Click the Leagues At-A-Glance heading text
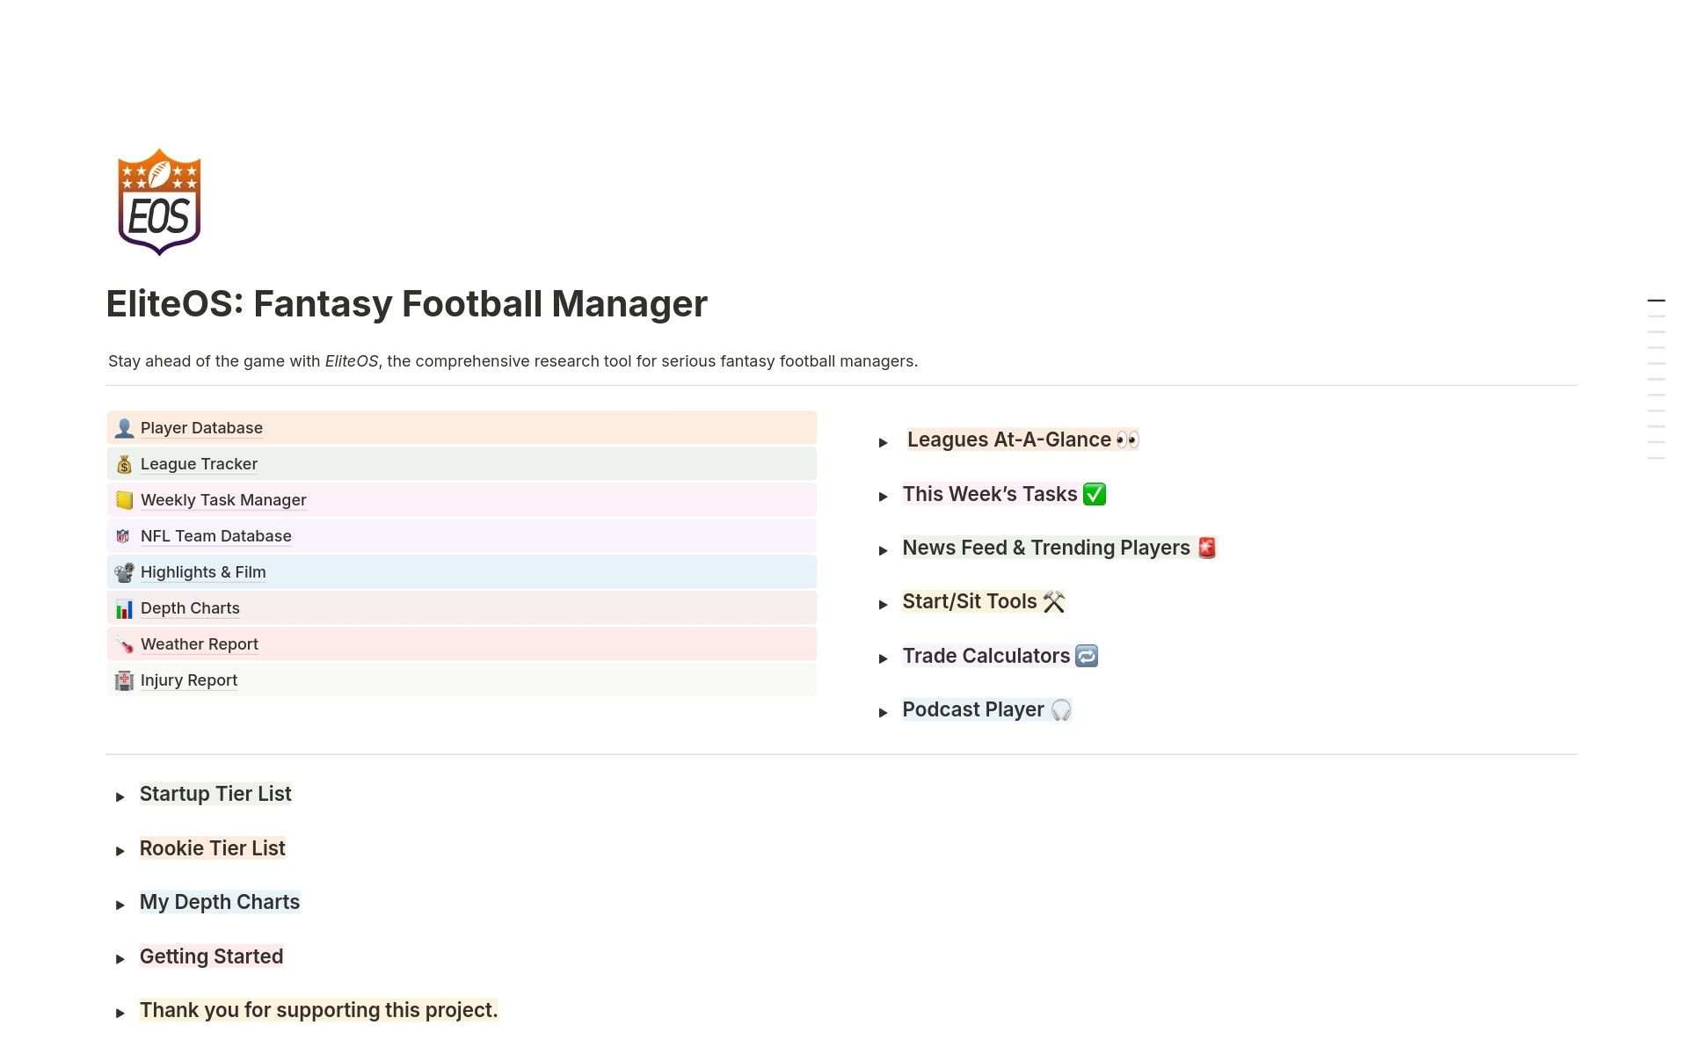1688x1054 pixels. pyautogui.click(x=1009, y=440)
